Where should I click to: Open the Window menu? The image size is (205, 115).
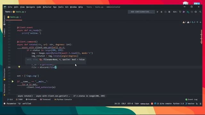pyautogui.click(x=73, y=7)
